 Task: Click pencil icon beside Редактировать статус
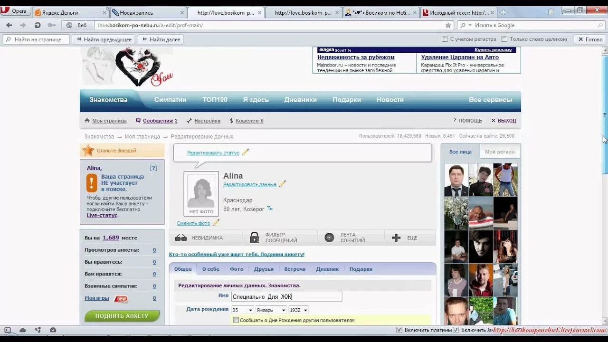click(x=246, y=152)
